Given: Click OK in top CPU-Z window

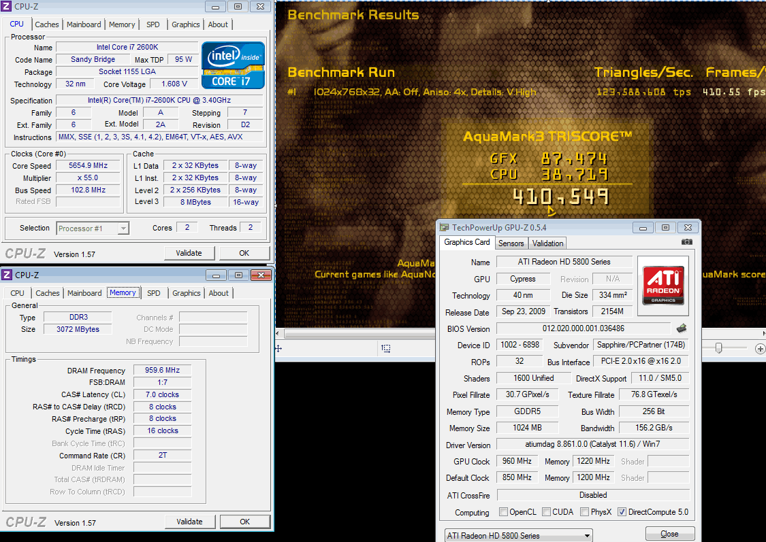Looking at the screenshot, I should [x=244, y=253].
